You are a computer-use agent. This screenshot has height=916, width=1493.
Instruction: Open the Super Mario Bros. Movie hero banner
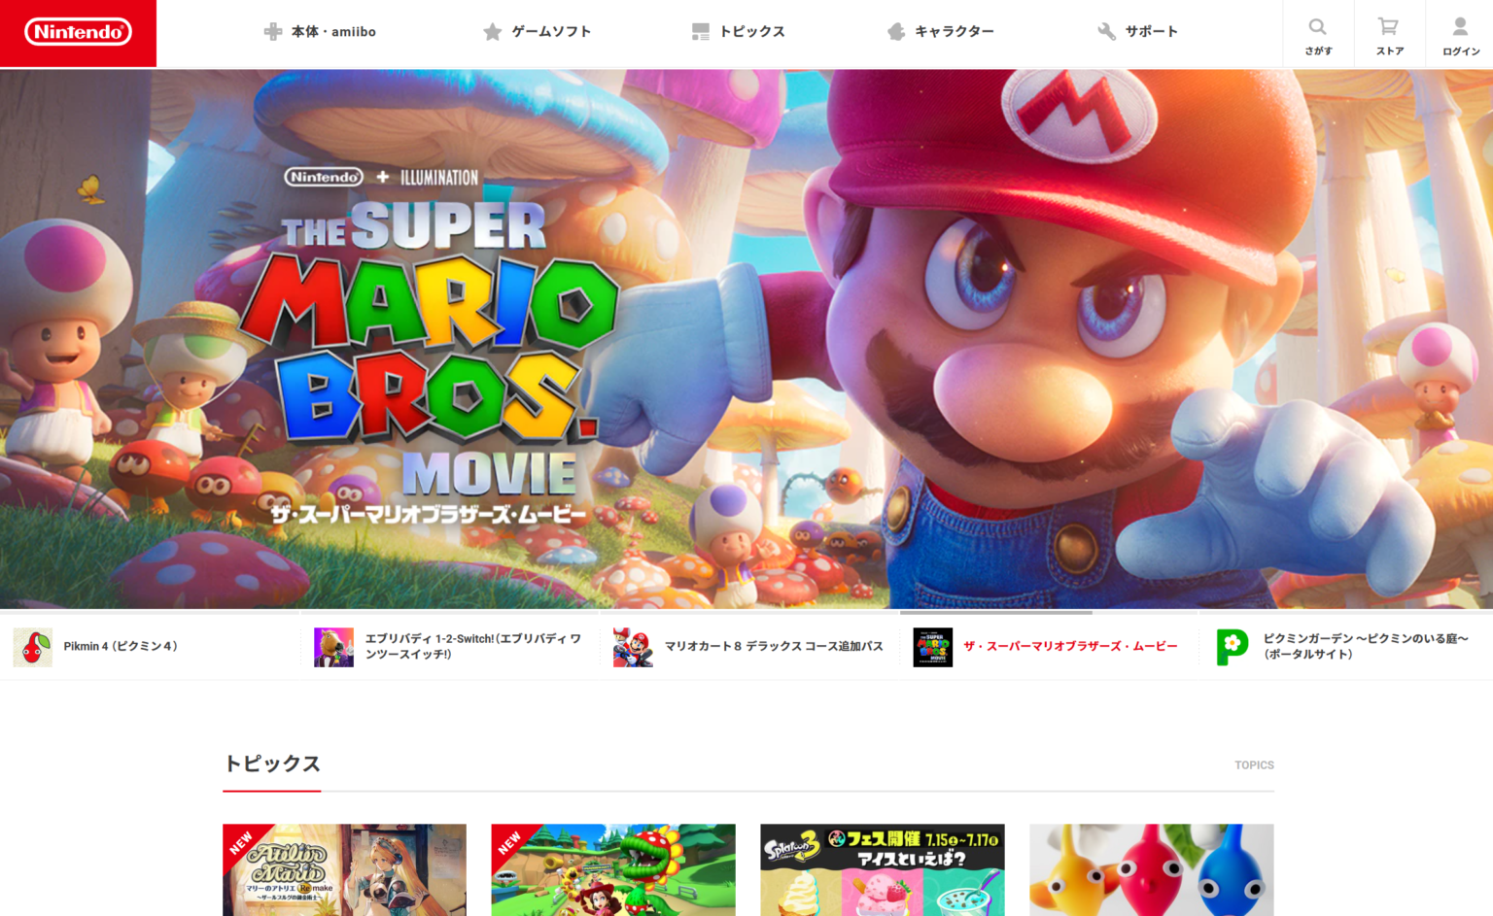[x=746, y=338]
